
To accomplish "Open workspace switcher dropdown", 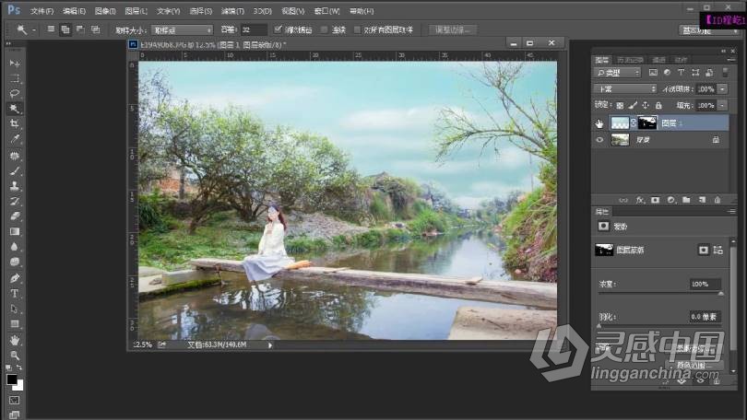I will point(709,31).
